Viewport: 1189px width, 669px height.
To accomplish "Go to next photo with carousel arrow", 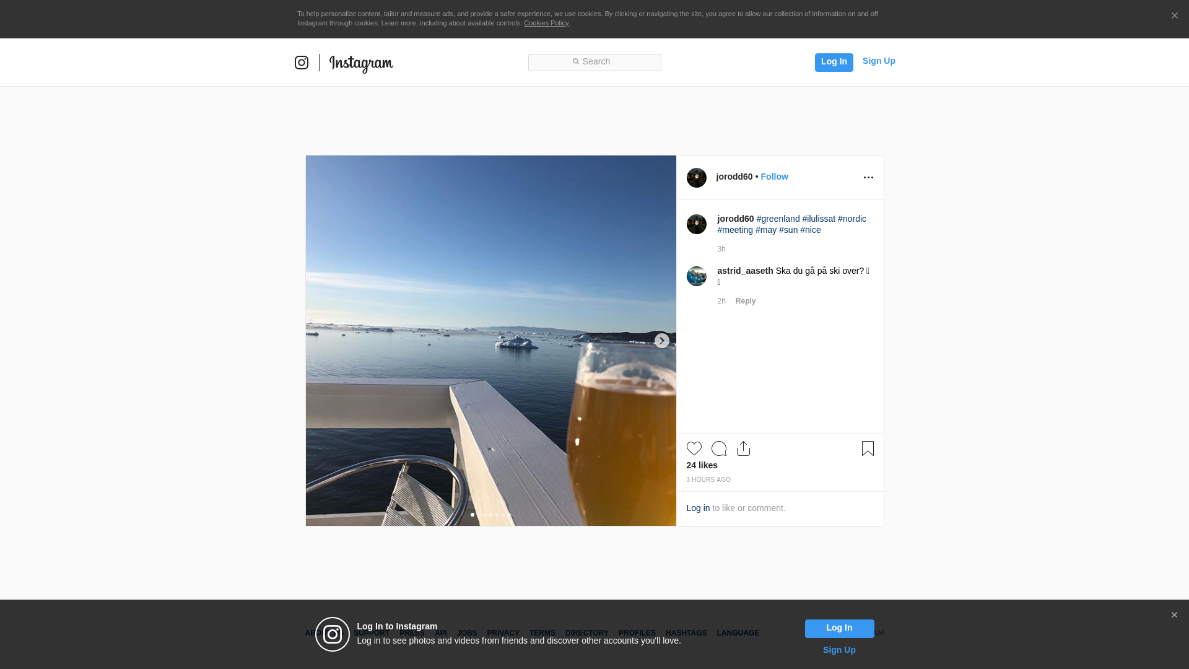I will click(661, 341).
